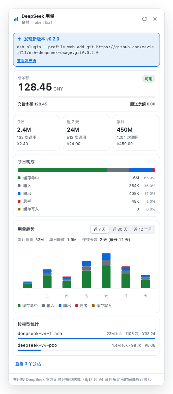Click blue 输出 swatch in 今日构成
This screenshot has width=173, height=394.
pyautogui.click(x=19, y=193)
